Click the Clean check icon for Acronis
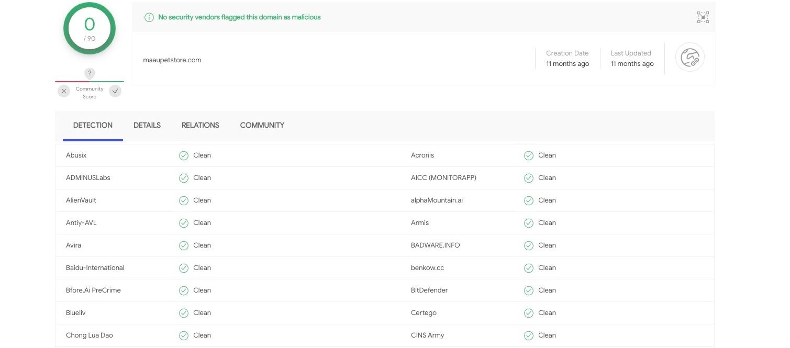 [x=529, y=155]
